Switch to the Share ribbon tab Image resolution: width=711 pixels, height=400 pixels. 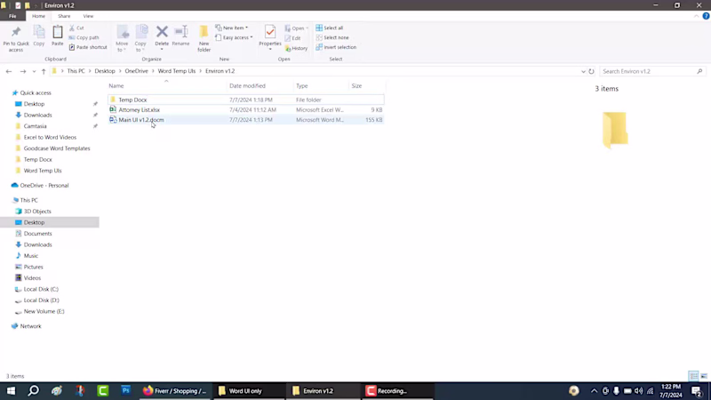(64, 16)
